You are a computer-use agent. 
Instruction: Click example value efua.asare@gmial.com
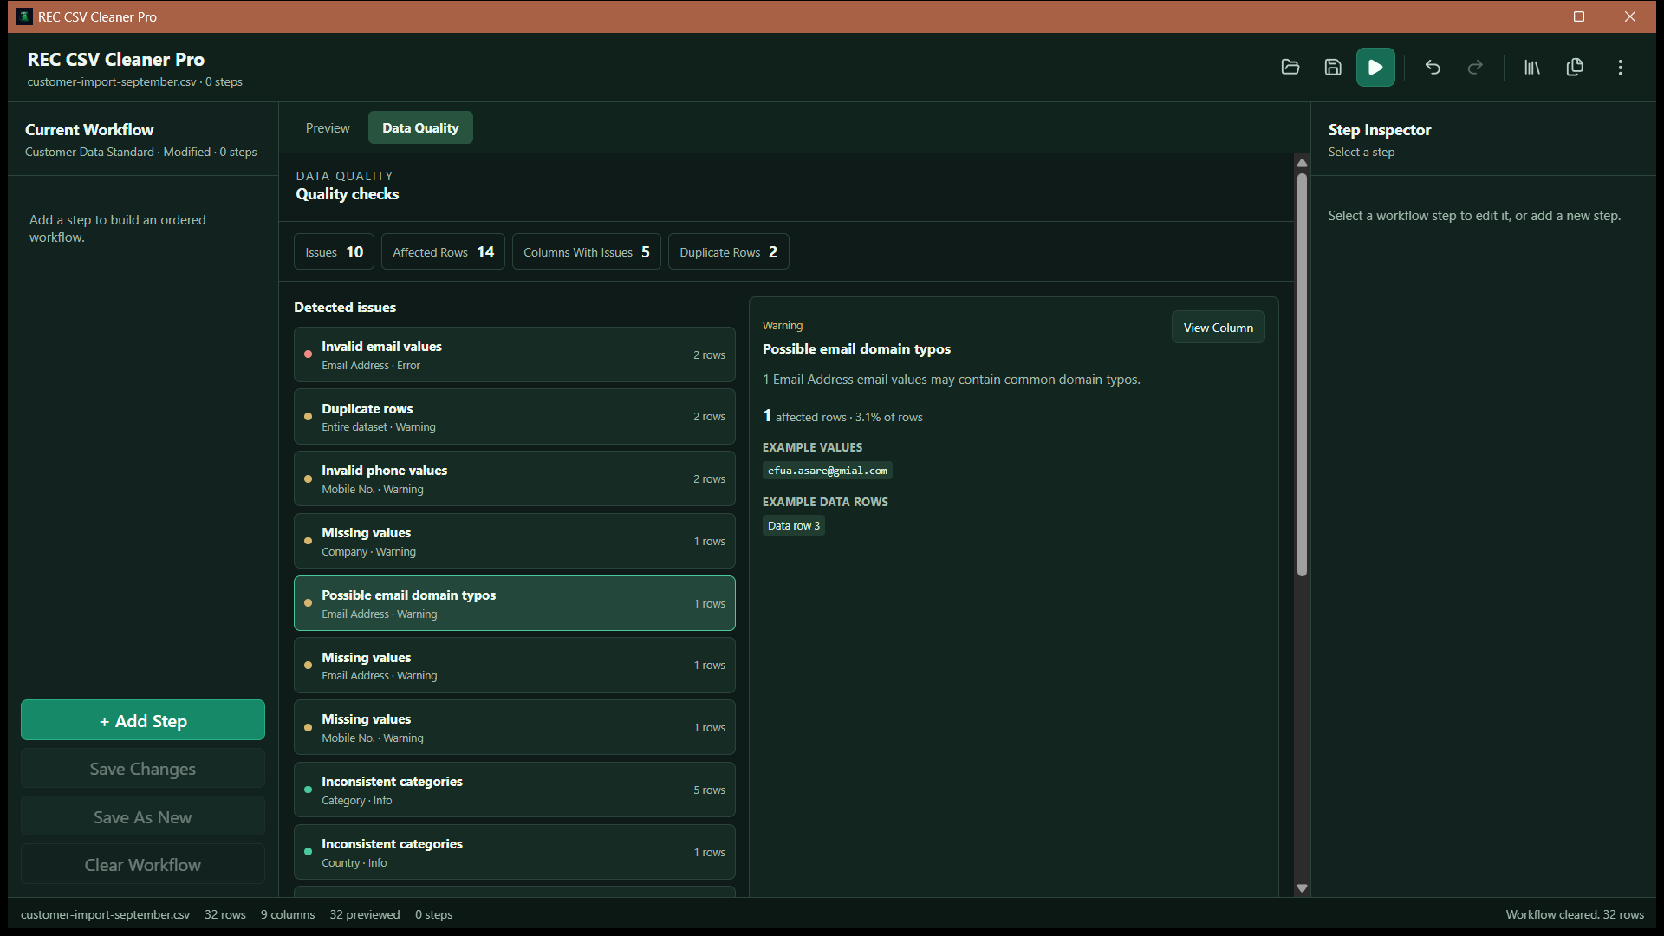(828, 471)
